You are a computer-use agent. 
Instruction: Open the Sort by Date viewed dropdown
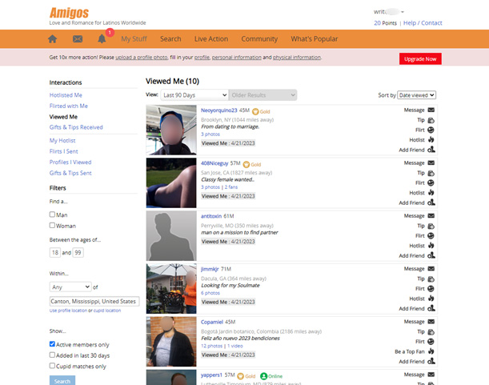tap(416, 95)
